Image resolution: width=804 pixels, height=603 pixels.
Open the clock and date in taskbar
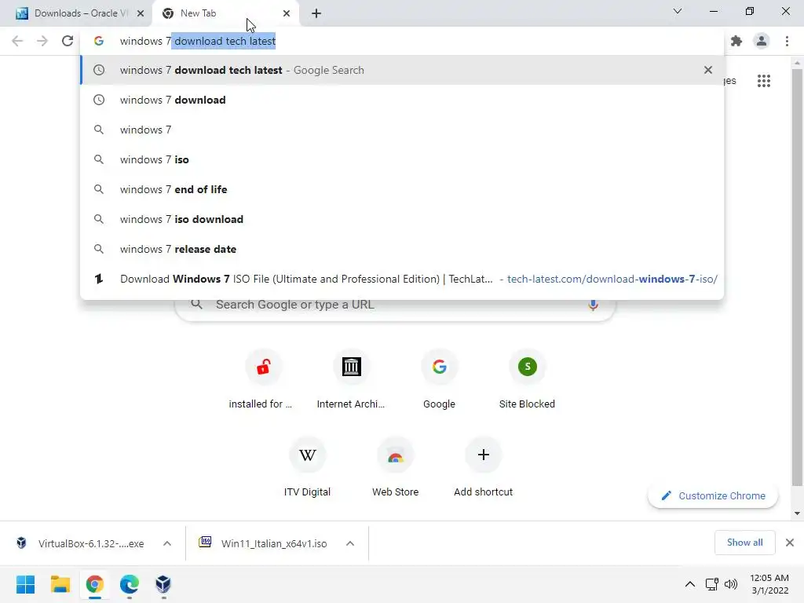(769, 584)
